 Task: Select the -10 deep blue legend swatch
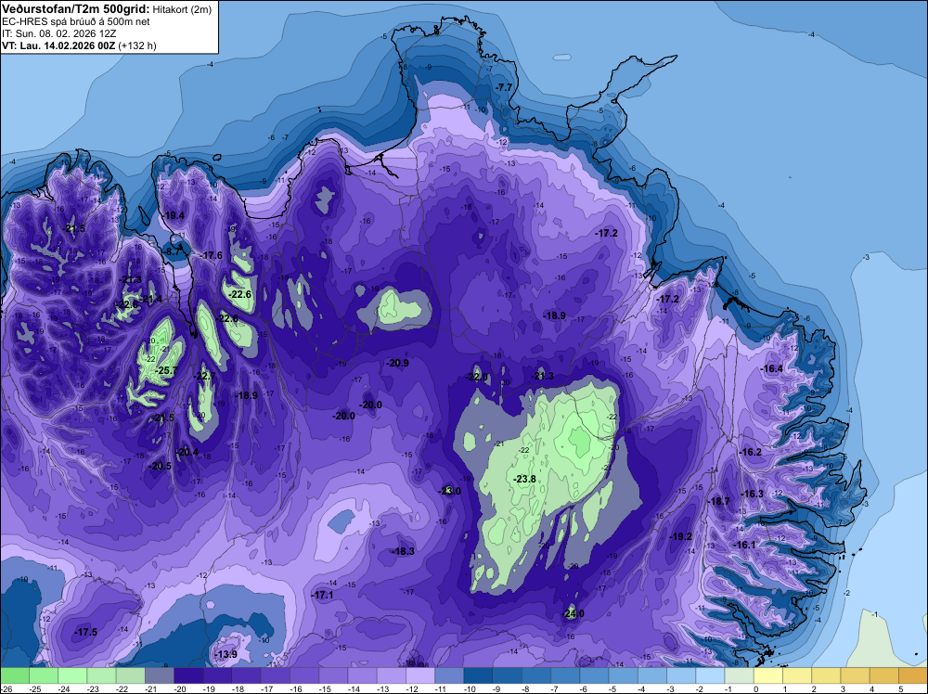[478, 675]
